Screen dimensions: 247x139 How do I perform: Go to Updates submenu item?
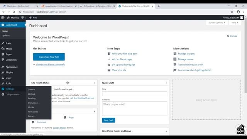6,36
